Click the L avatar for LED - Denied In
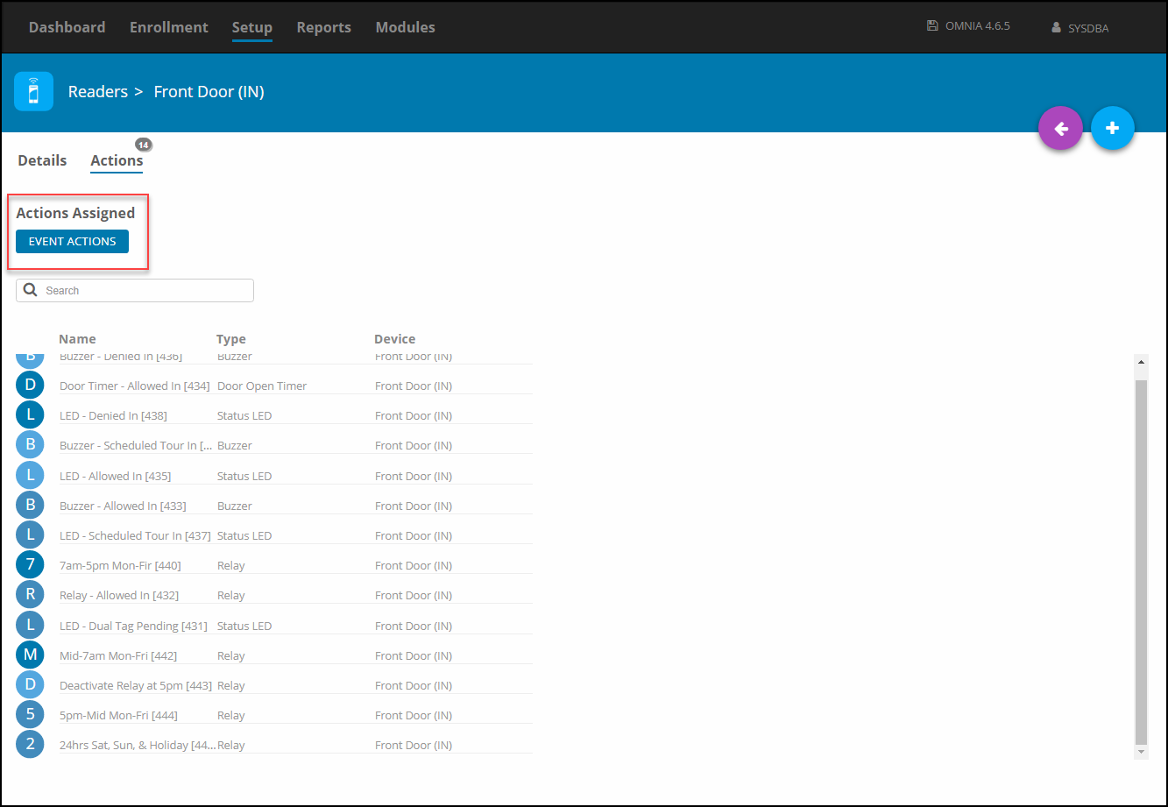 click(30, 415)
